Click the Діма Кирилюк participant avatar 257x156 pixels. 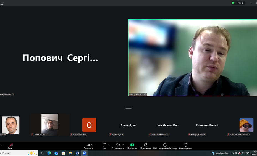[x=246, y=125]
